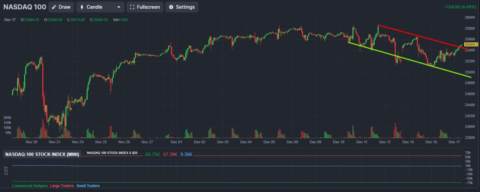
Task: Click the blue 9.36K small traders value
Action: pyautogui.click(x=186, y=154)
